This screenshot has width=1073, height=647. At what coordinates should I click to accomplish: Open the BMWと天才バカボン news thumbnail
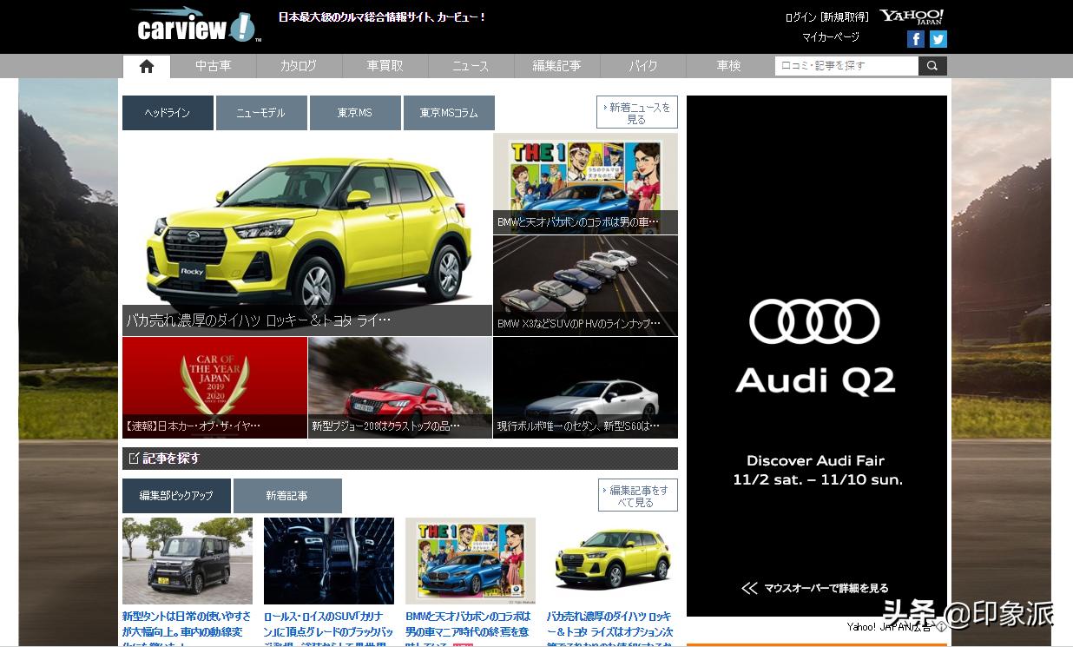(585, 183)
